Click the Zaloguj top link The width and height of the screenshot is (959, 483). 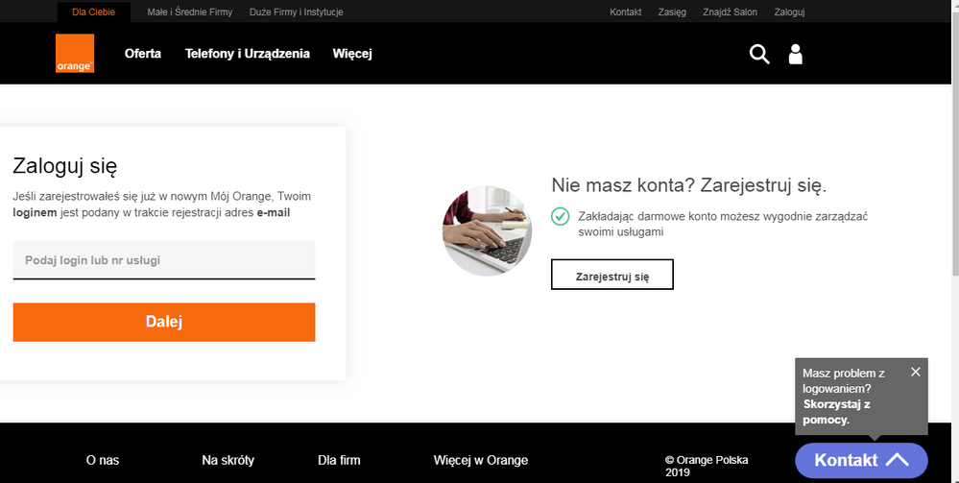(x=789, y=12)
